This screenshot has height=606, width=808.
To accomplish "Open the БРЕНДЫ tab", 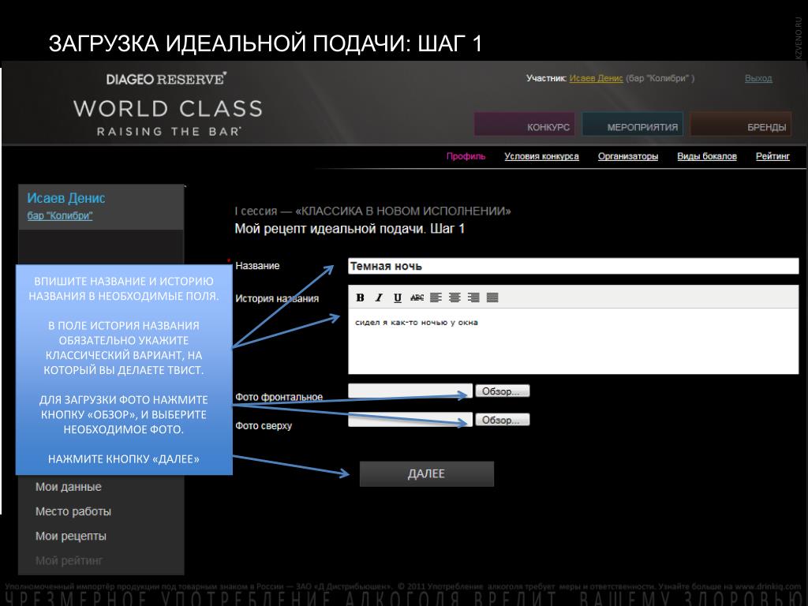I will (x=740, y=124).
